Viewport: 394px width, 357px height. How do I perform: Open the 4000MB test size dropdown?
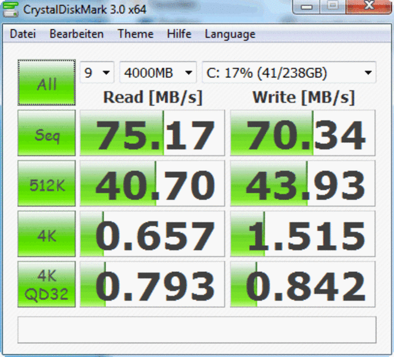158,73
